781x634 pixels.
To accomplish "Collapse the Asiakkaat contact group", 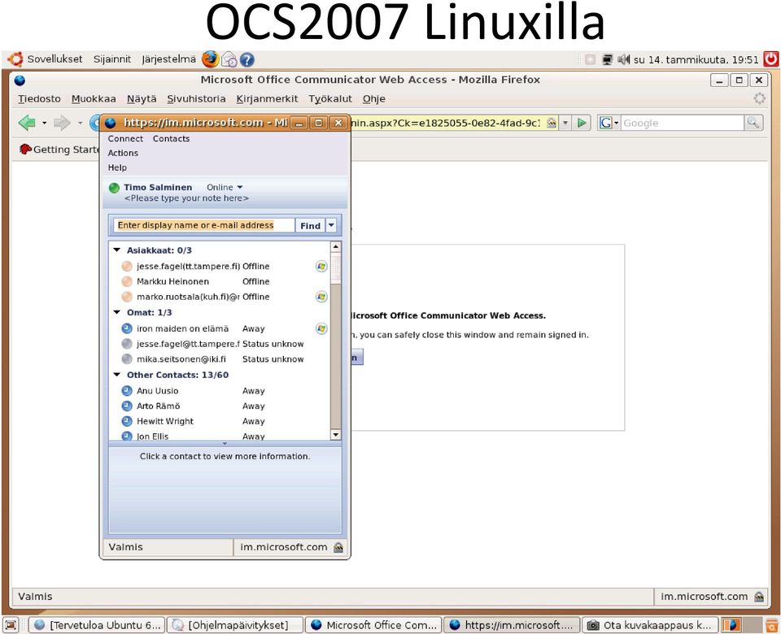I will point(117,250).
